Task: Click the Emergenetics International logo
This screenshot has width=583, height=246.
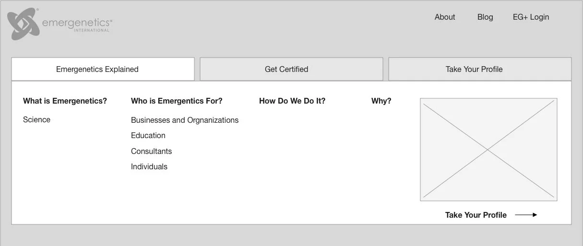Action: point(60,23)
